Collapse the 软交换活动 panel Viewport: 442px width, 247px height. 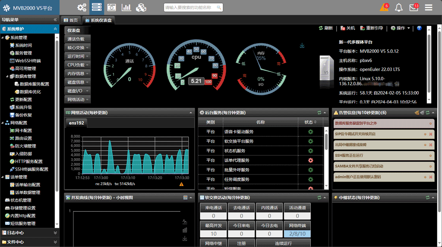pos(325,197)
